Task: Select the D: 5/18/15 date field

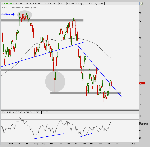Action: [x=18, y=4]
